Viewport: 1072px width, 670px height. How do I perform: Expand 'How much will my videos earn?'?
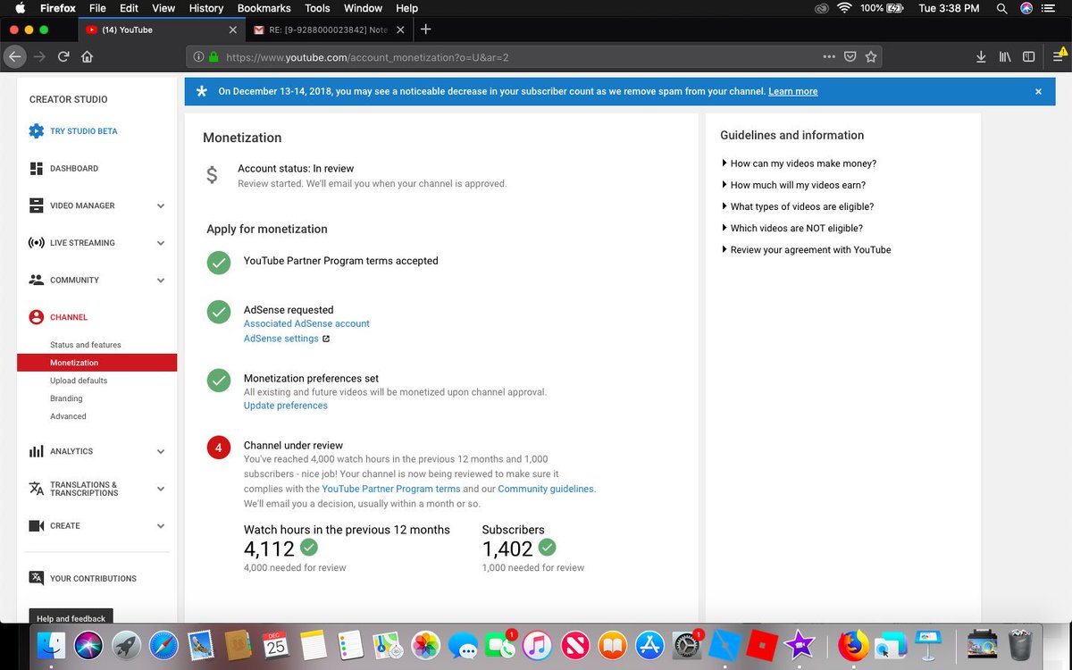[x=793, y=185]
